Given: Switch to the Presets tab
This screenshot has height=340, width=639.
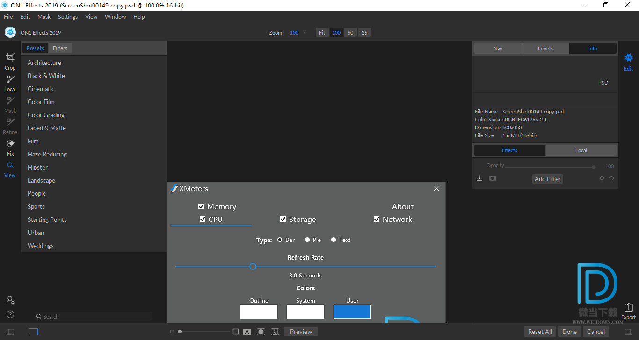Looking at the screenshot, I should (35, 48).
